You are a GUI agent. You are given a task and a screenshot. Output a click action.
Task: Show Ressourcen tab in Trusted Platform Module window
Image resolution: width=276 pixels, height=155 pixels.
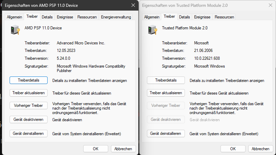224,17
